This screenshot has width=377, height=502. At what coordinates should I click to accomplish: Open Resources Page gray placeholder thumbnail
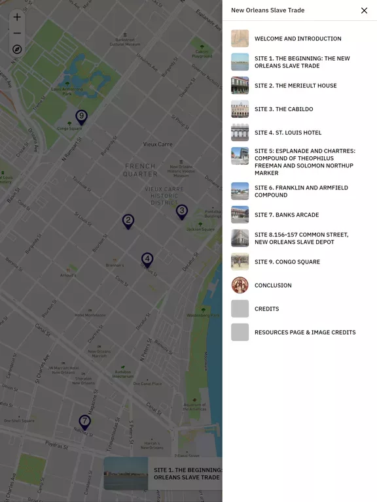(240, 332)
